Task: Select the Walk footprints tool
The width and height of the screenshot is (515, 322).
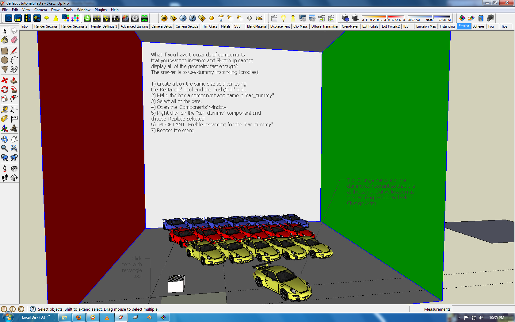Action: (x=5, y=178)
